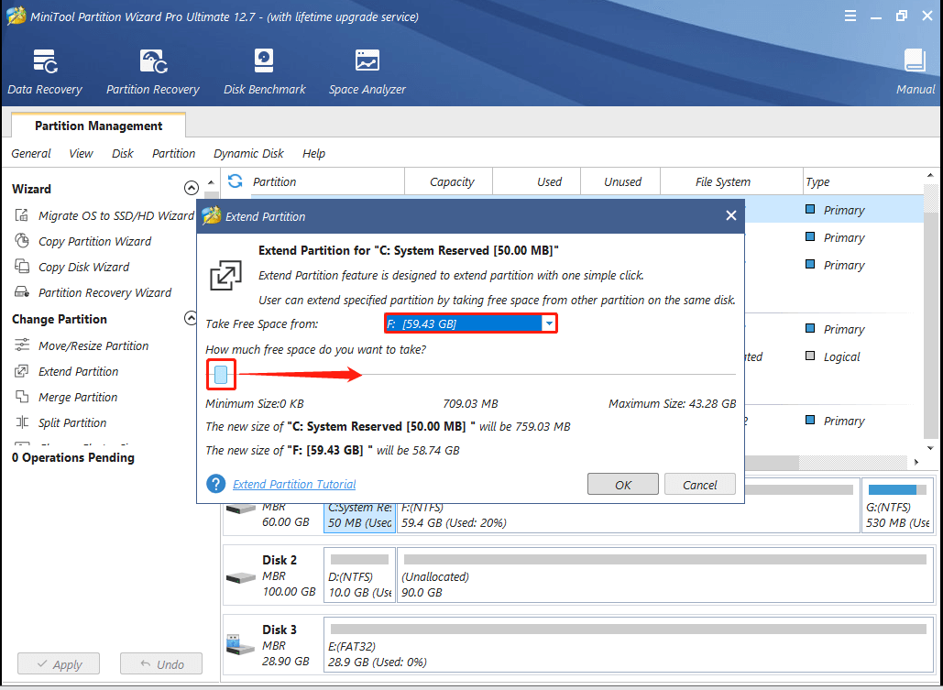Open the Help menu

pos(313,153)
